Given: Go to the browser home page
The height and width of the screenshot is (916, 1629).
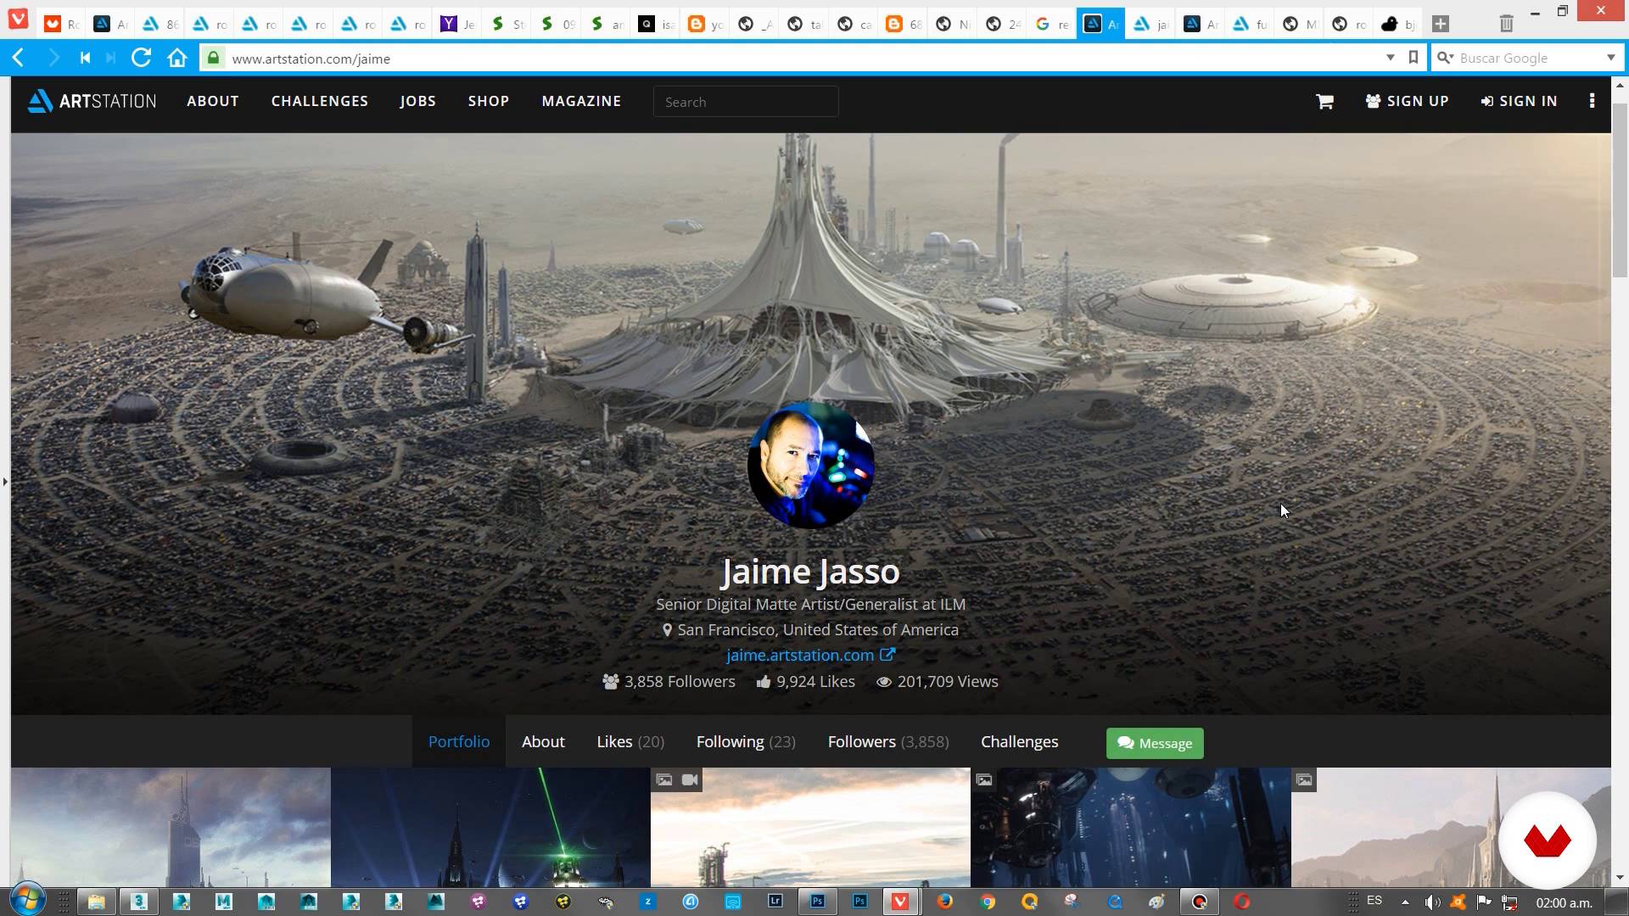Looking at the screenshot, I should (x=176, y=58).
